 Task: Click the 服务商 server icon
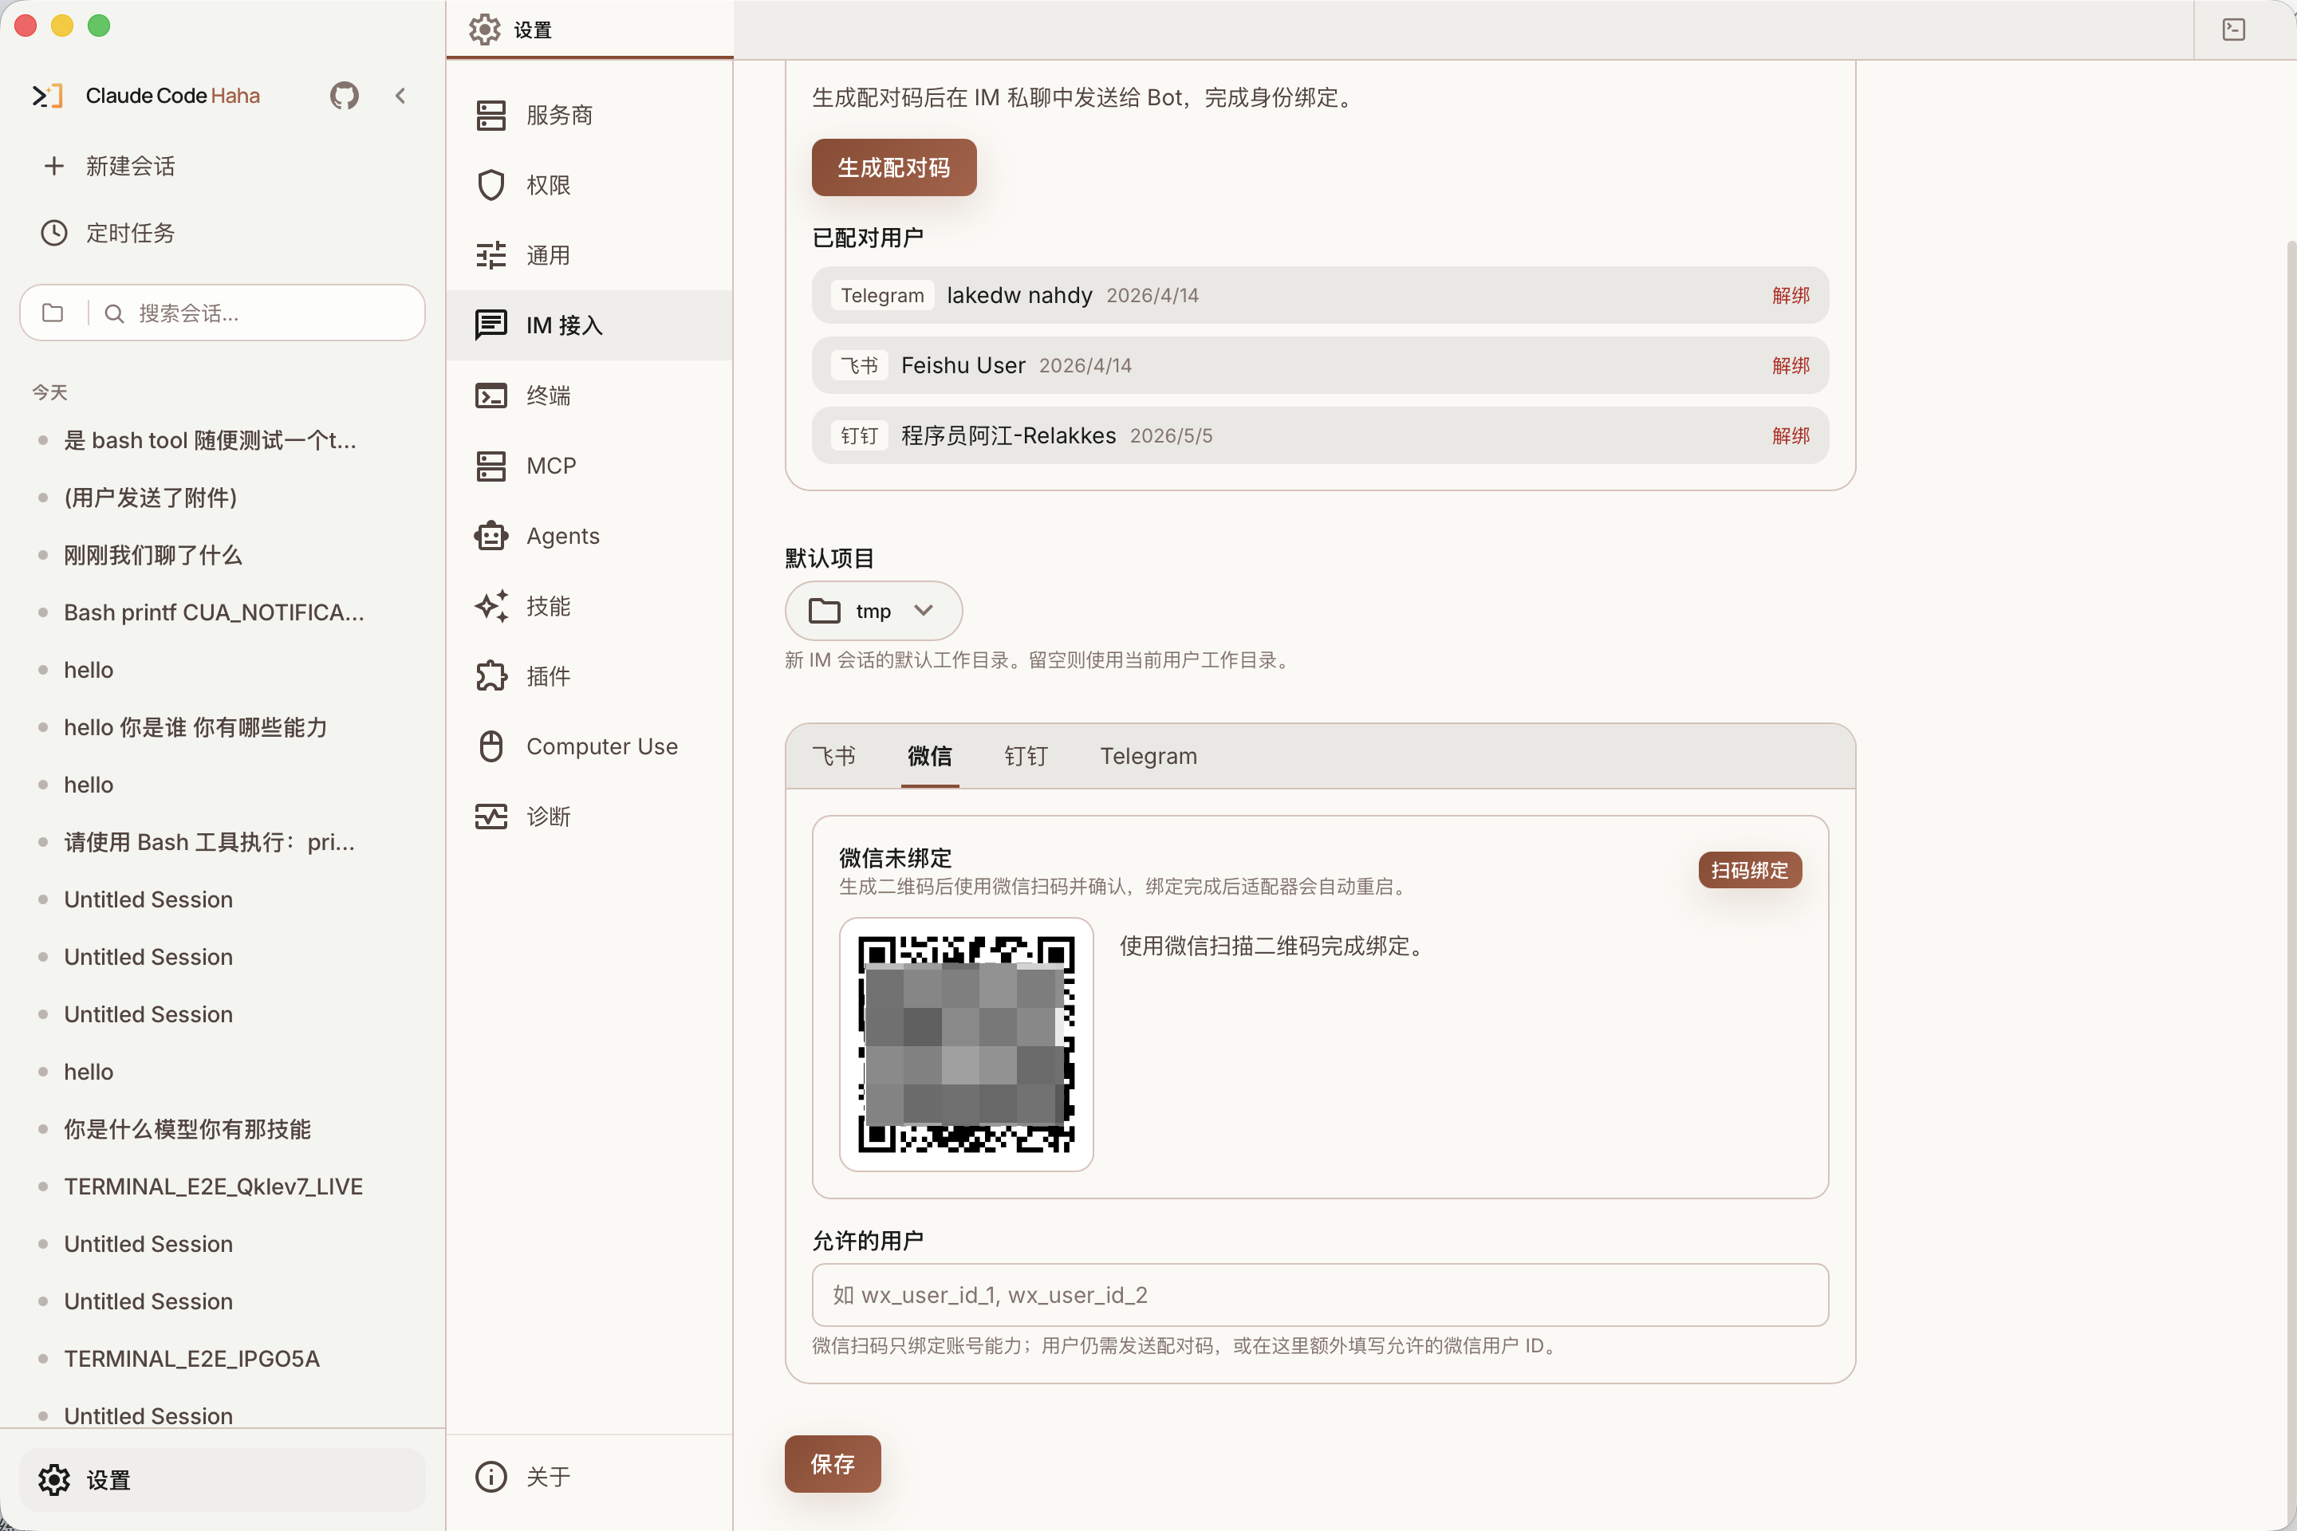point(491,115)
